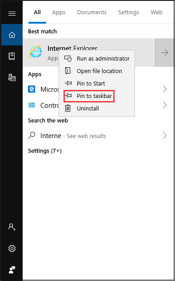The width and height of the screenshot is (175, 281).
Task: Open the Internet Explorer best match
Action: pos(88,53)
